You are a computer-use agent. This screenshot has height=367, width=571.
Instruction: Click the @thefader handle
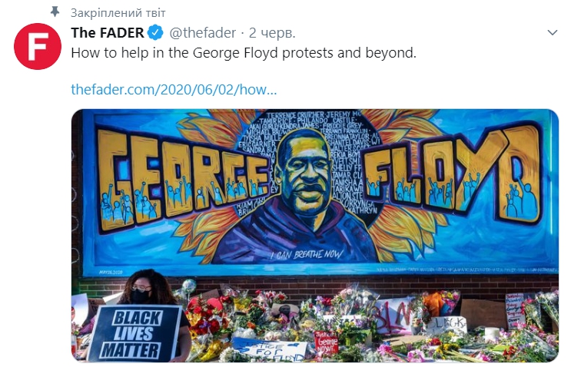coord(202,33)
